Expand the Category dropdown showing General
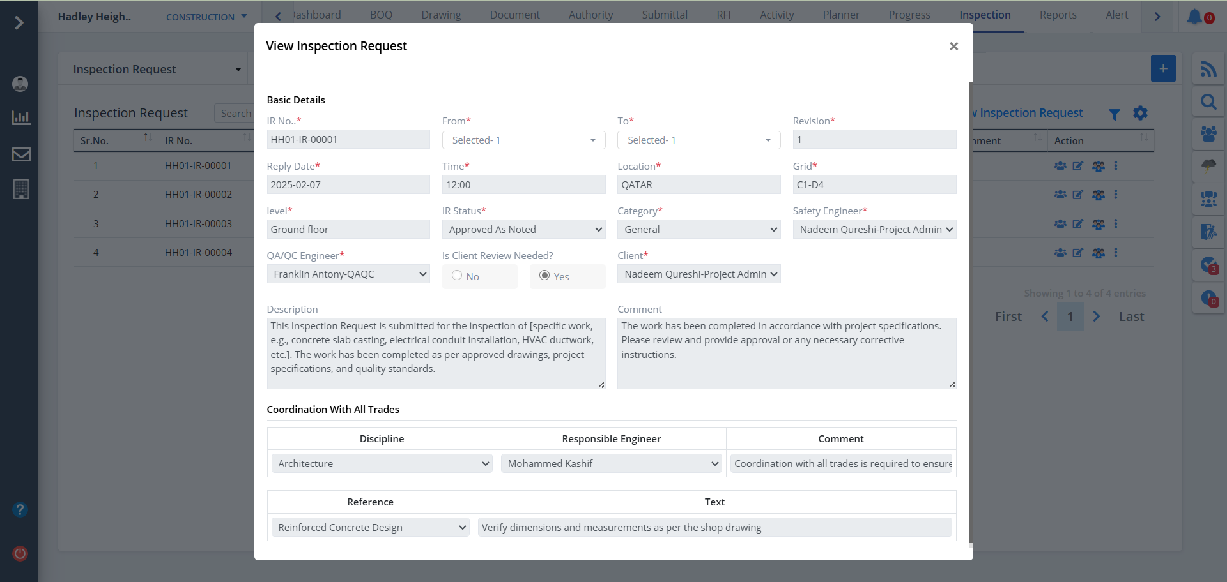 [x=698, y=230]
